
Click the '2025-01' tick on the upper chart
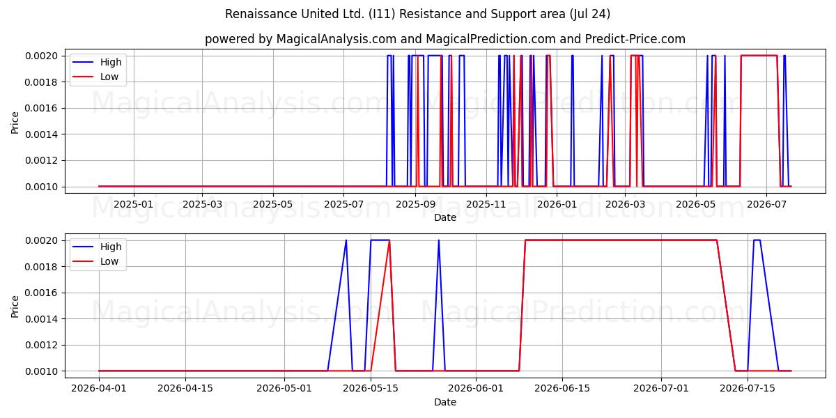[133, 204]
